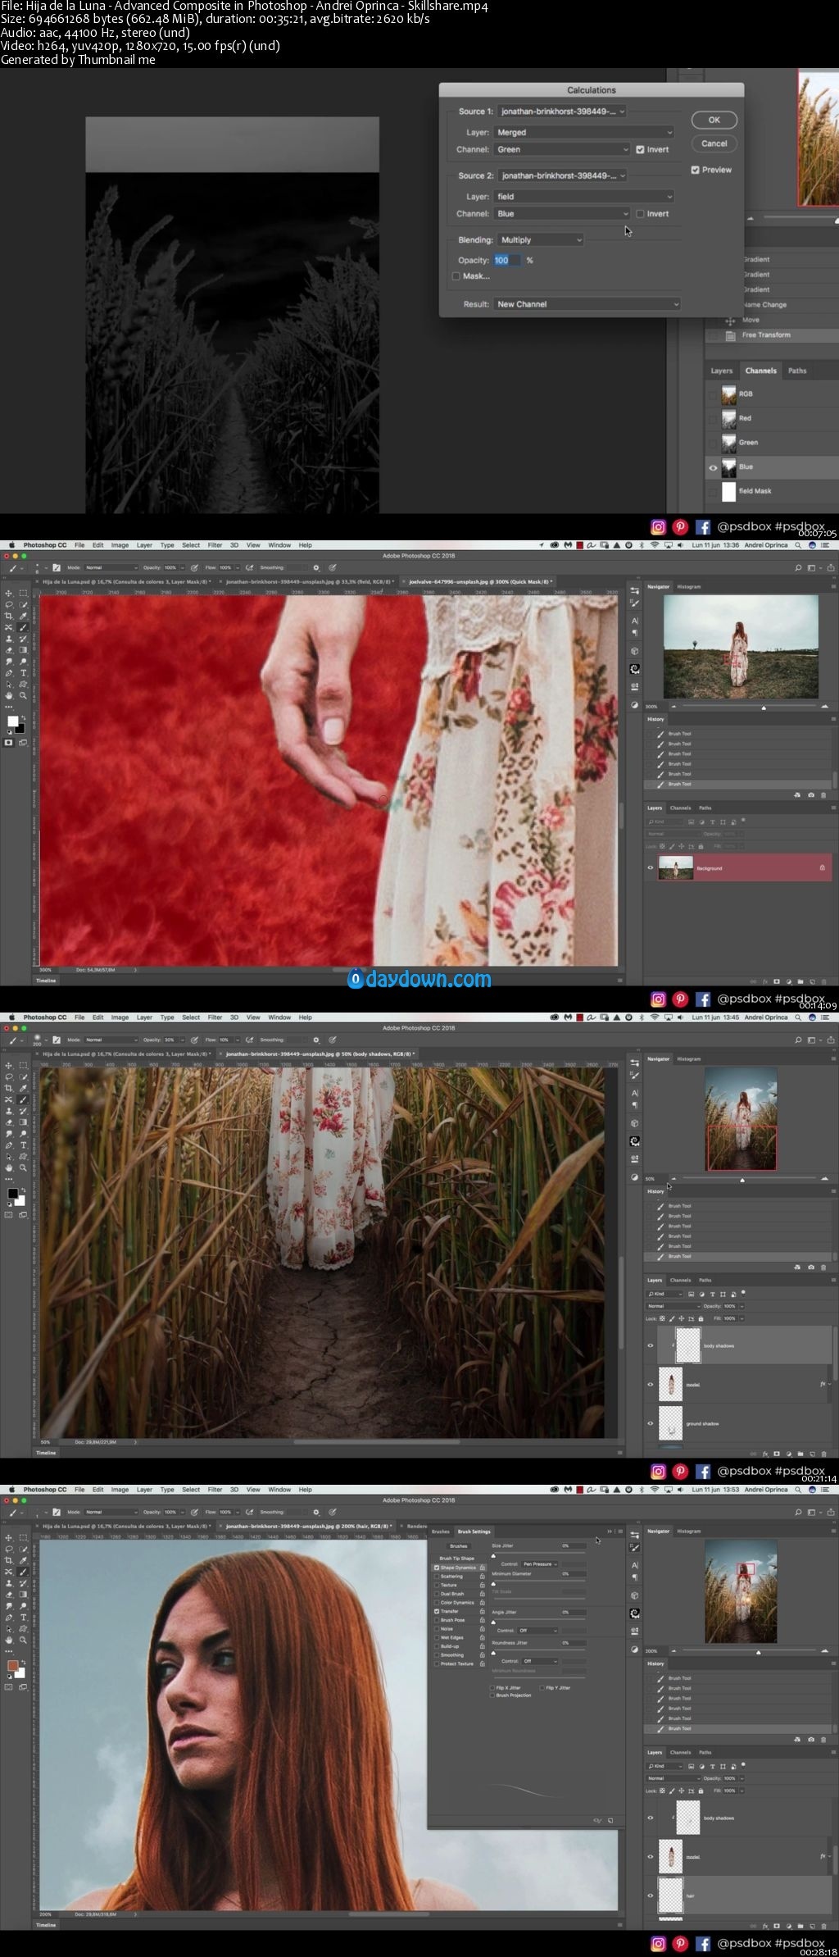Open the joelvalve-647996-unsplash.jpg document tab
This screenshot has width=839, height=1957.
(478, 581)
